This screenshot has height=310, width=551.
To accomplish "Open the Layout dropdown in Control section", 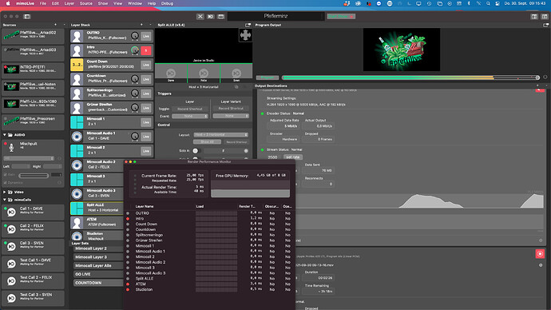I will tap(220, 135).
